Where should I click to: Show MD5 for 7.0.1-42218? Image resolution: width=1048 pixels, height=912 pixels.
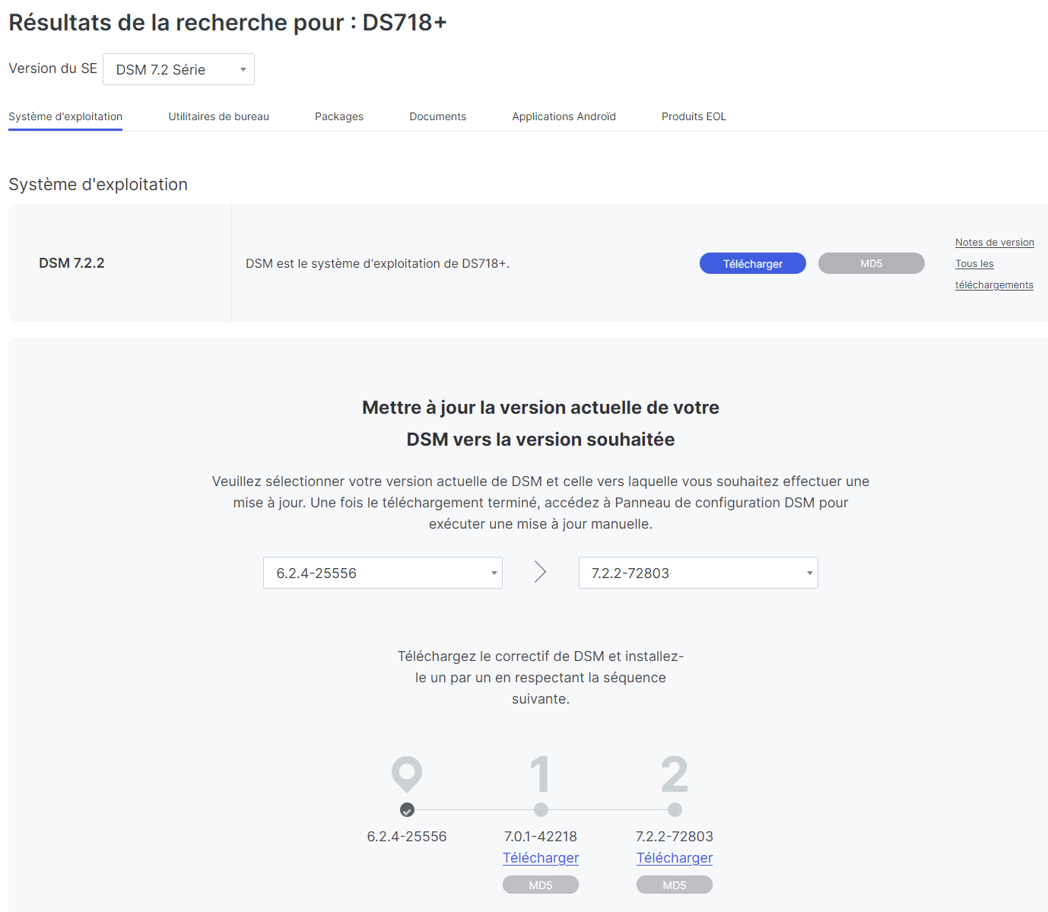tap(541, 885)
